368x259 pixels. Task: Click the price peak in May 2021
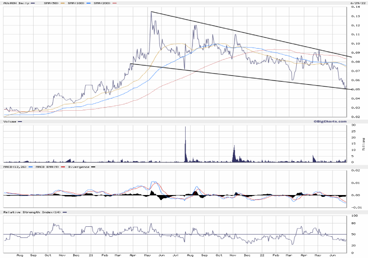[151, 13]
